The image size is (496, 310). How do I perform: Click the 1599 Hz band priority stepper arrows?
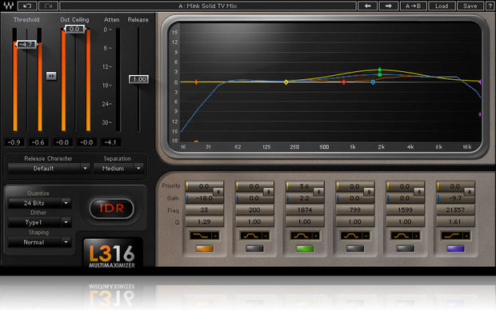pyautogui.click(x=419, y=192)
